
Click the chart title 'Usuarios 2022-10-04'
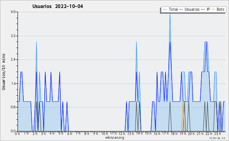[58, 6]
